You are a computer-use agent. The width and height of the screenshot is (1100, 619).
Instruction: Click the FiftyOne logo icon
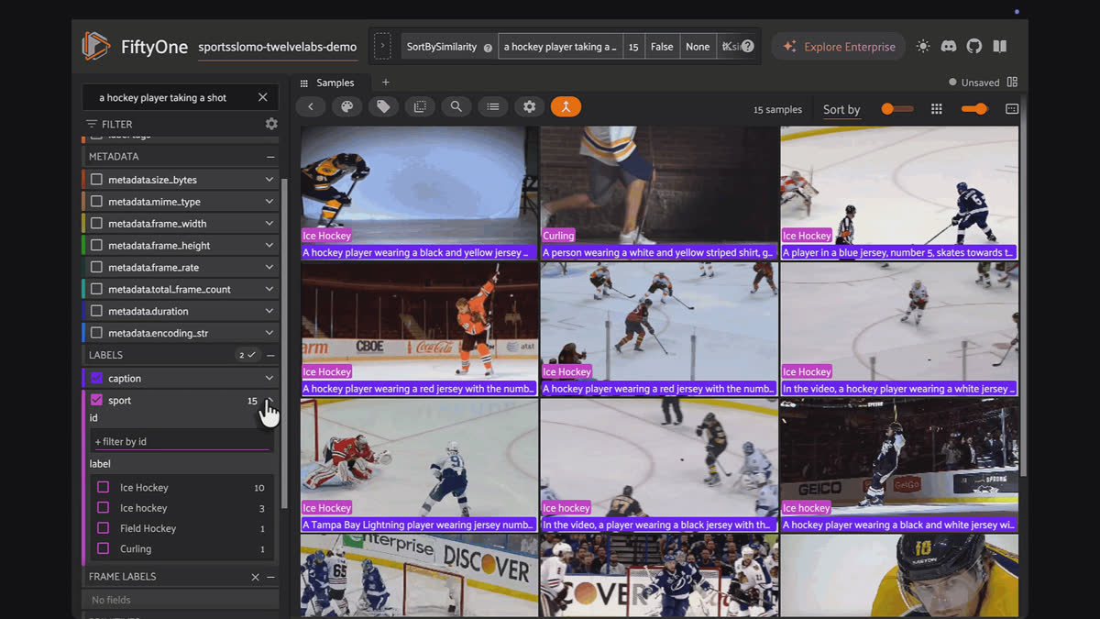coord(95,47)
